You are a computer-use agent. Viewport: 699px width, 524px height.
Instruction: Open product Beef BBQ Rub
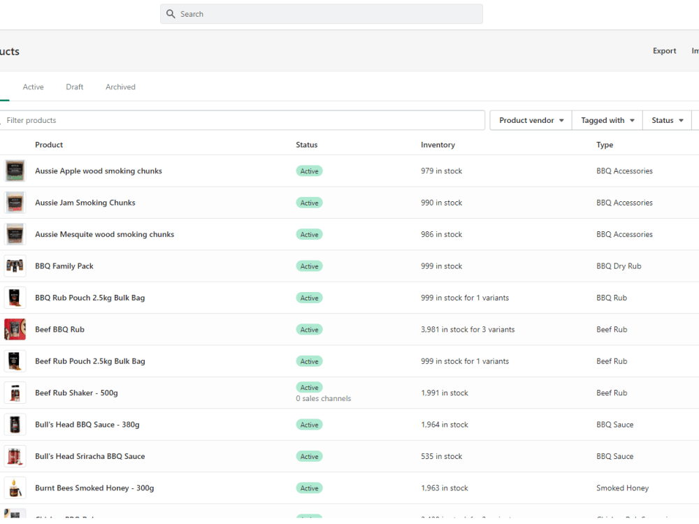(x=59, y=329)
